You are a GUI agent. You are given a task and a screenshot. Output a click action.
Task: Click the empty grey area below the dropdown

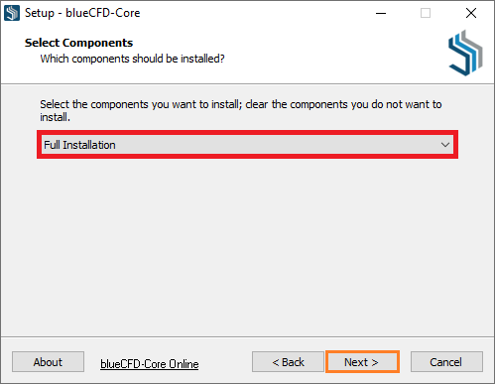[x=247, y=246]
